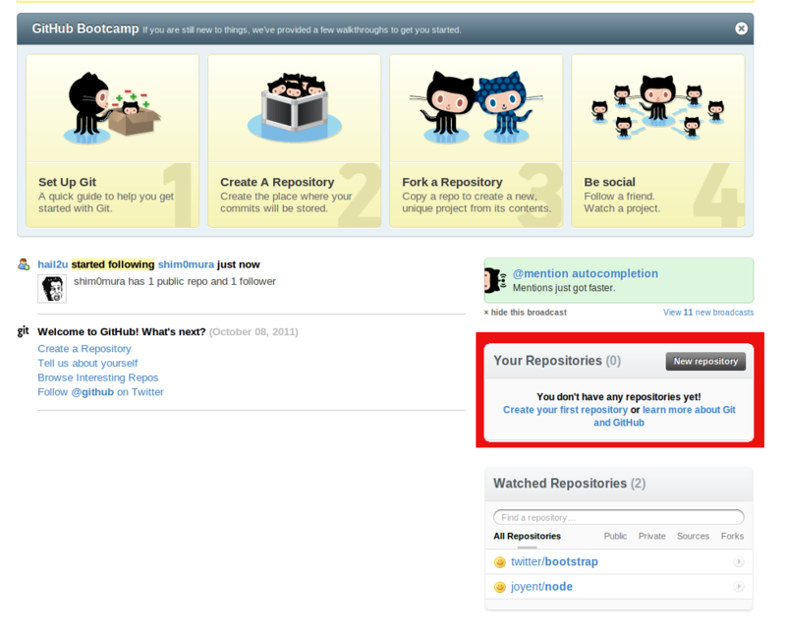
Task: Open the Set Up Git octocat illustration
Action: click(112, 109)
